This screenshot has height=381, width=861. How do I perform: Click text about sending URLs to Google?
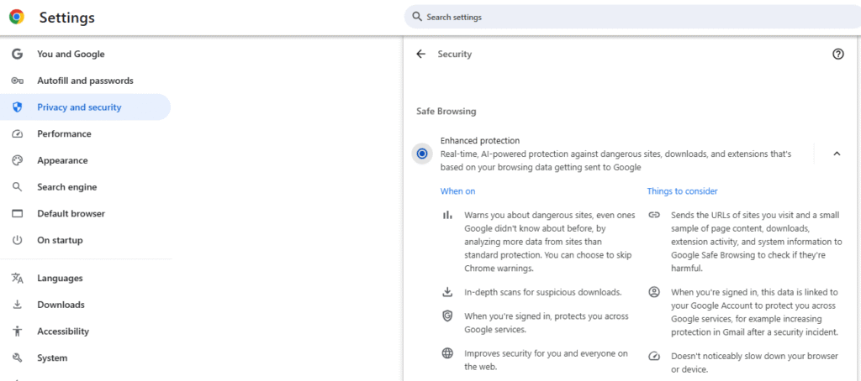pyautogui.click(x=756, y=242)
